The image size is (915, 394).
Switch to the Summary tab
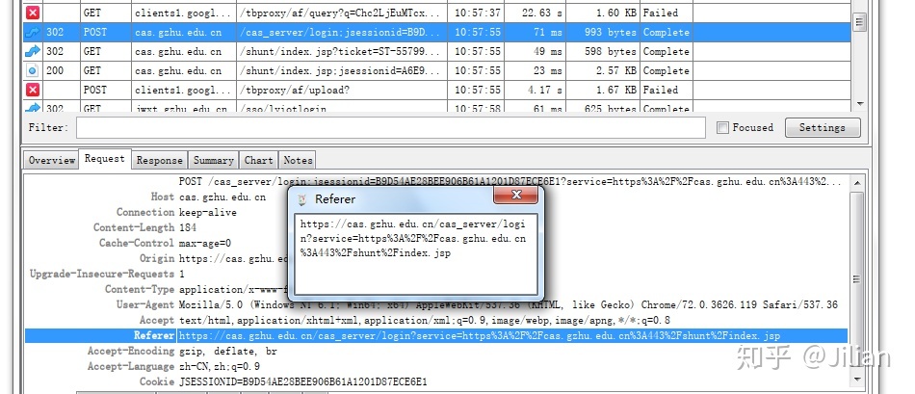214,160
